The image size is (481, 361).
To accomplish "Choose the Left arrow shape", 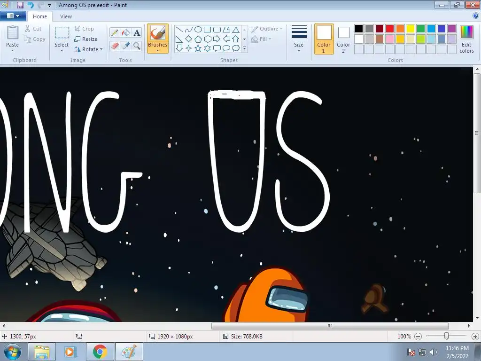I will point(226,39).
